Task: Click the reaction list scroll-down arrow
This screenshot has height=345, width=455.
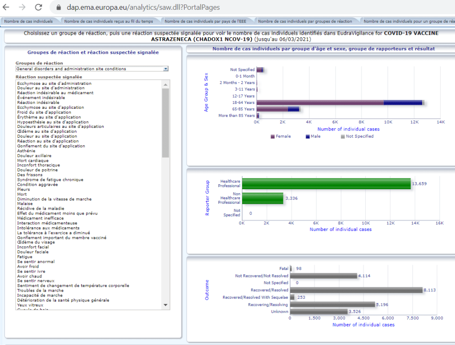Action: [166, 305]
